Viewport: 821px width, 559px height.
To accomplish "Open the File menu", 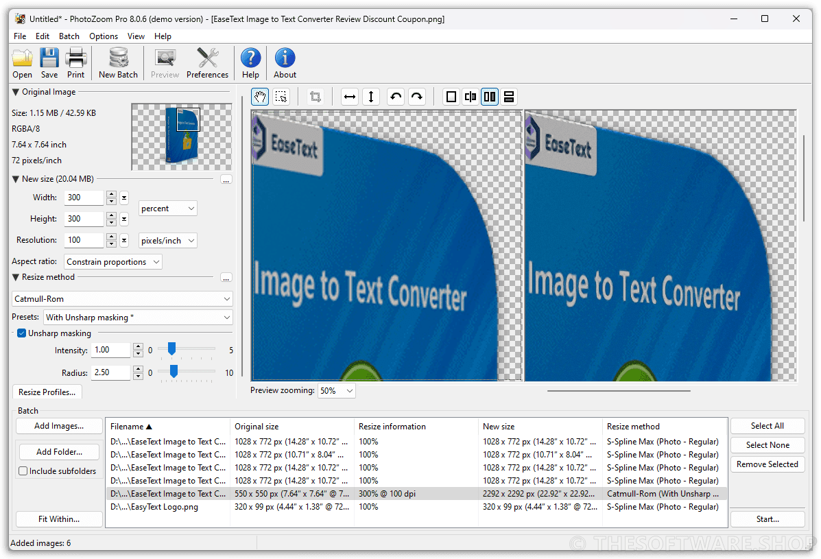I will point(20,36).
